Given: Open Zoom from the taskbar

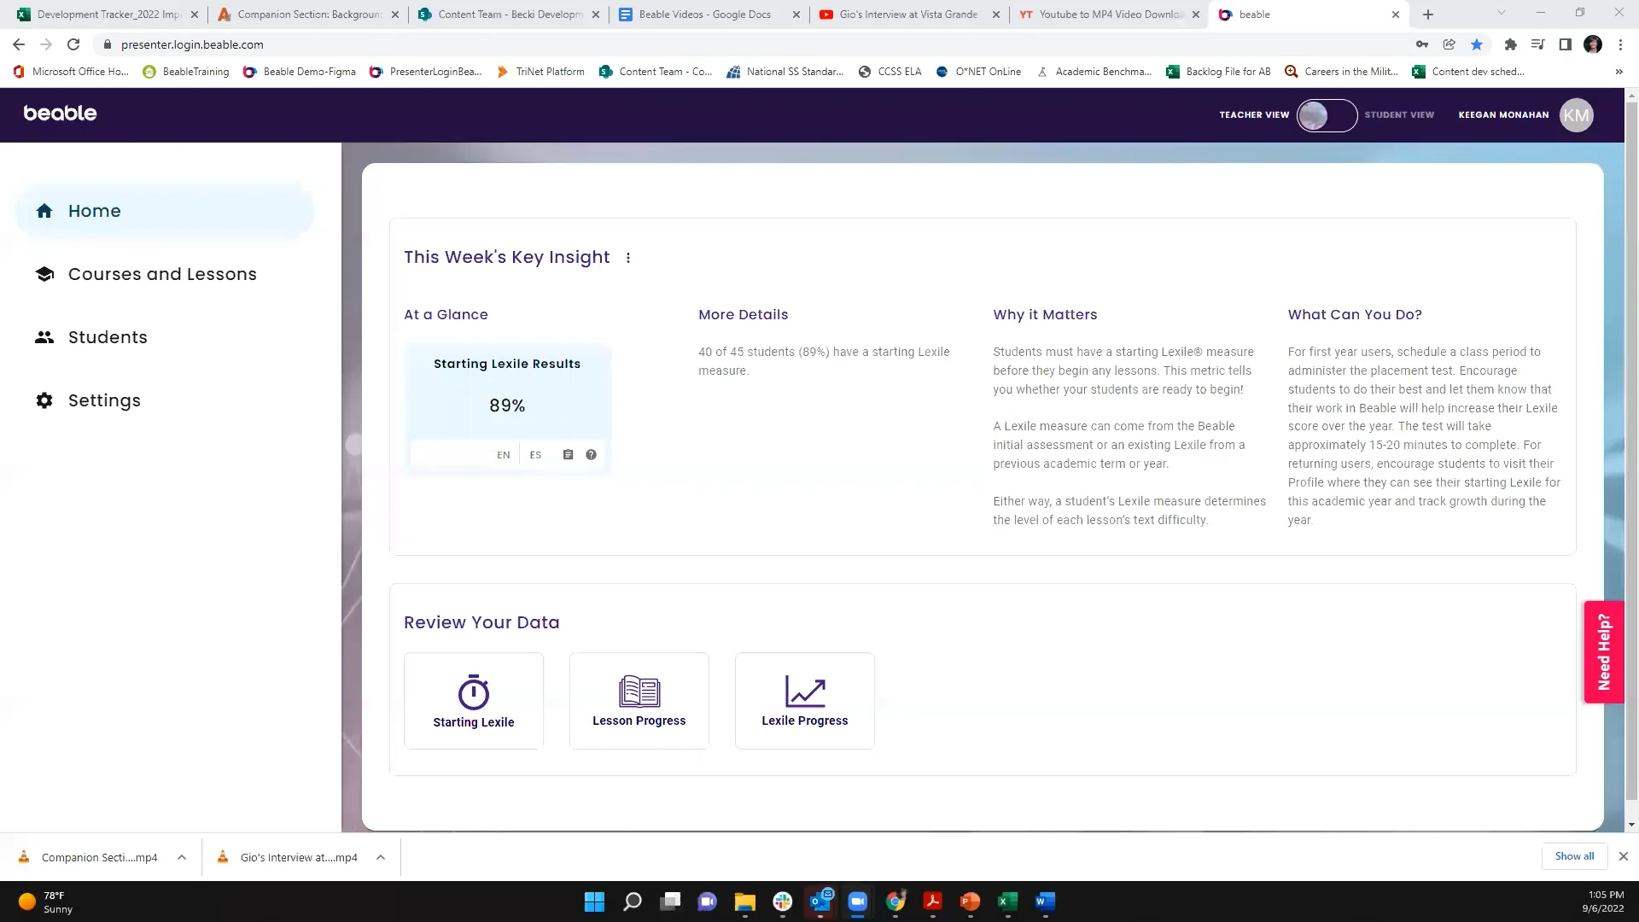Looking at the screenshot, I should pyautogui.click(x=857, y=902).
